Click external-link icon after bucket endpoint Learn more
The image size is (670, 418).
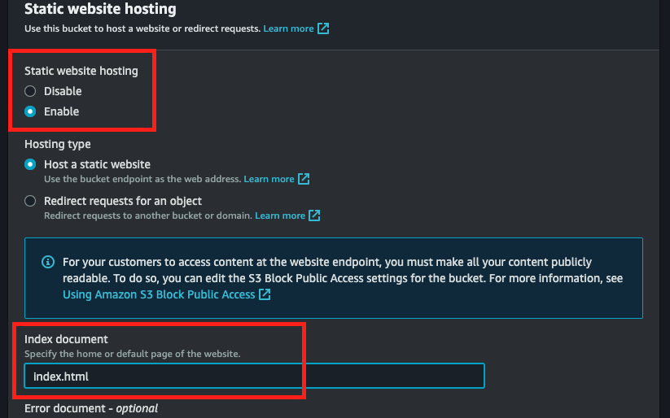(x=304, y=179)
